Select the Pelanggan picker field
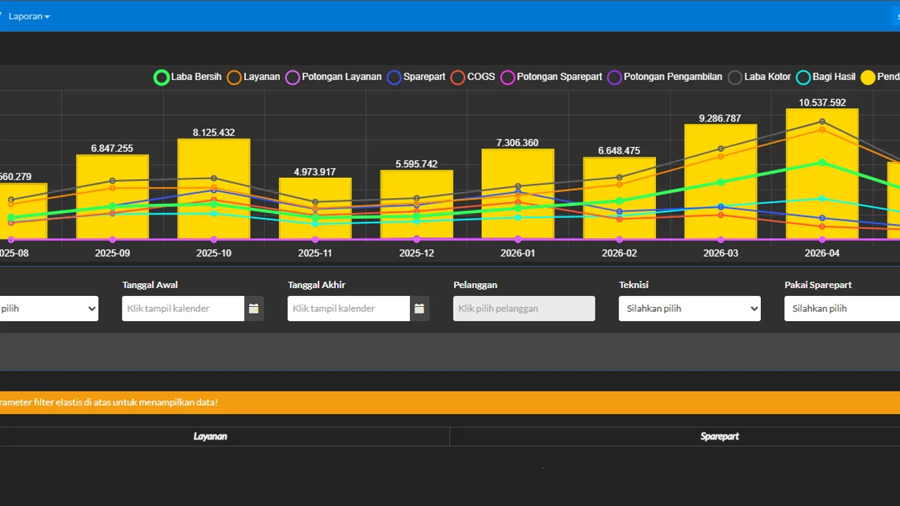Image resolution: width=900 pixels, height=506 pixels. tap(524, 309)
